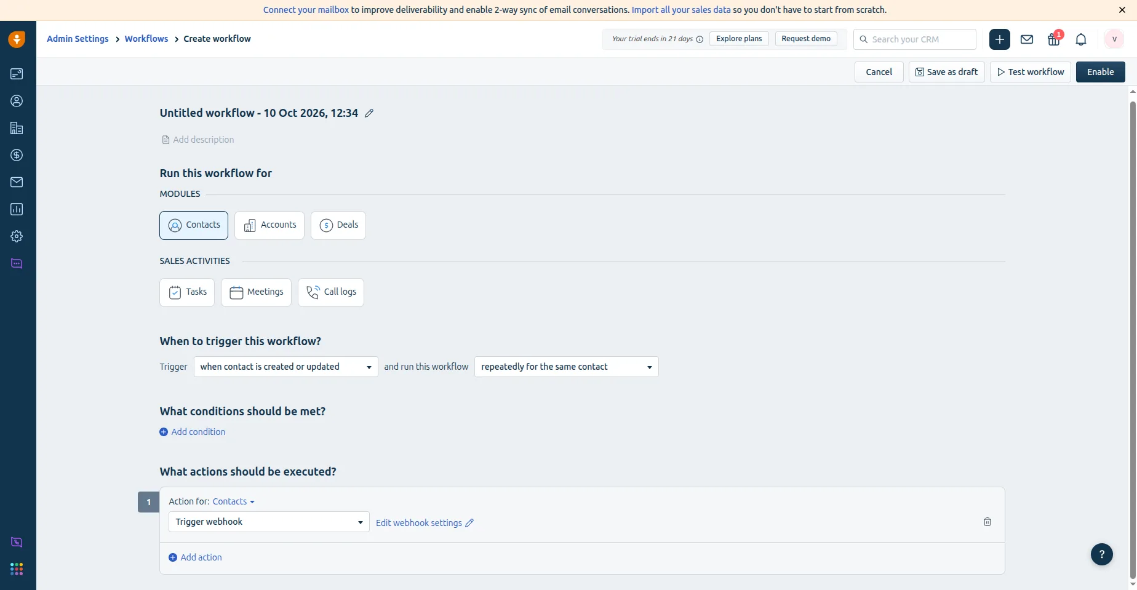Open the admin settings gear in sidebar
This screenshot has width=1137, height=590.
(x=17, y=236)
